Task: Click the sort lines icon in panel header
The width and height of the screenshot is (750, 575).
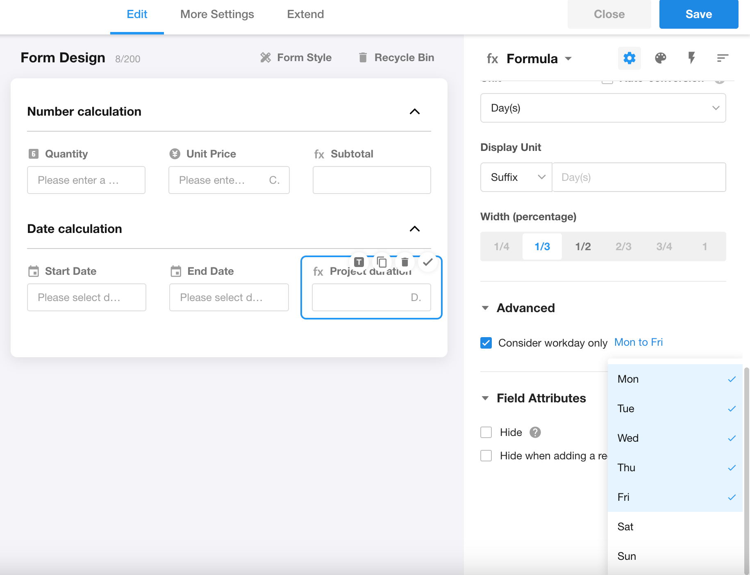Action: click(x=722, y=58)
